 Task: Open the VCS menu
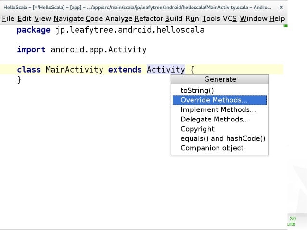(x=230, y=19)
